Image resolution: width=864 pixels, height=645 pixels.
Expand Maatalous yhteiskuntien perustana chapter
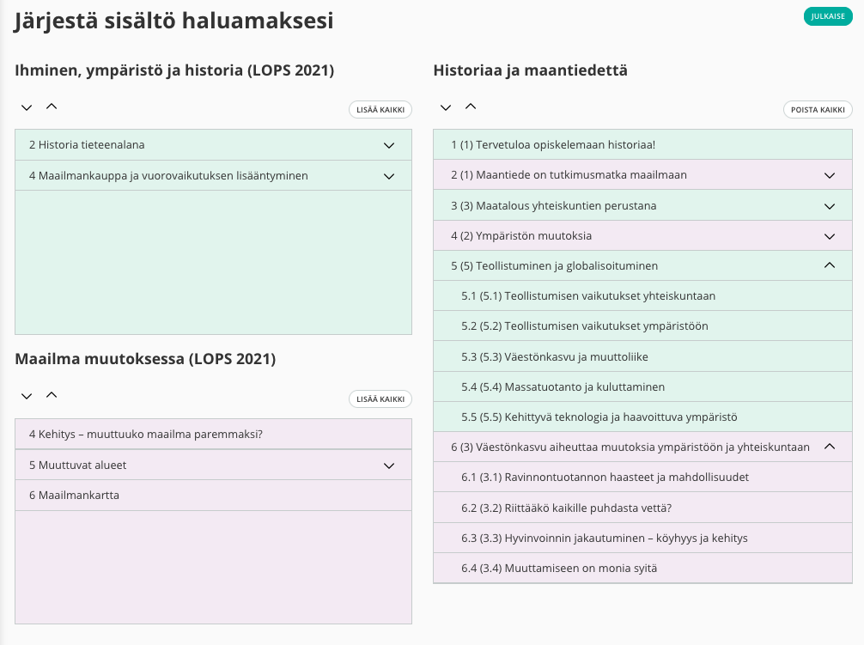829,206
